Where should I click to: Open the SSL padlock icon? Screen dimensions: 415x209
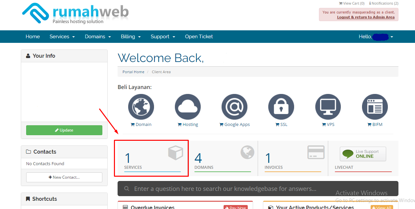tap(281, 107)
